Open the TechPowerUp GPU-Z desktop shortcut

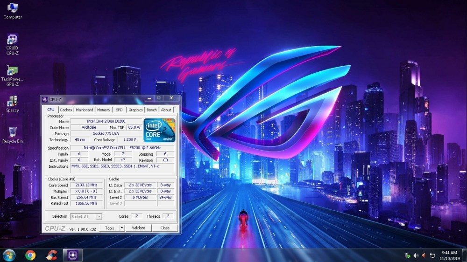[12, 76]
